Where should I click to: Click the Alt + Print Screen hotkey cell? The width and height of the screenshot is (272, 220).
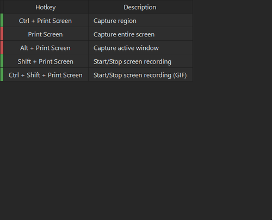pyautogui.click(x=46, y=47)
